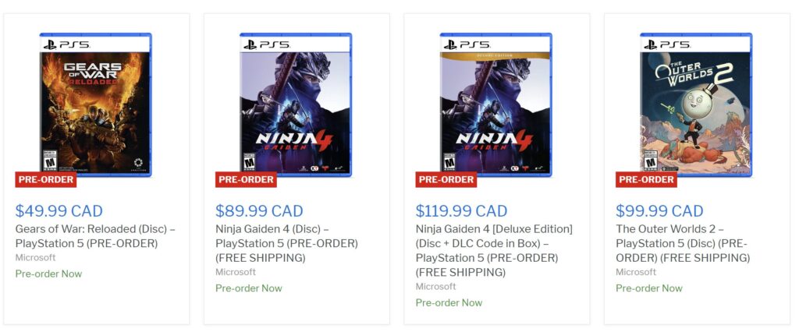Screen dimensions: 799x332
Task: Click PRE-ORDER badge on Ninja Gaiden Deluxe
Action: (446, 179)
